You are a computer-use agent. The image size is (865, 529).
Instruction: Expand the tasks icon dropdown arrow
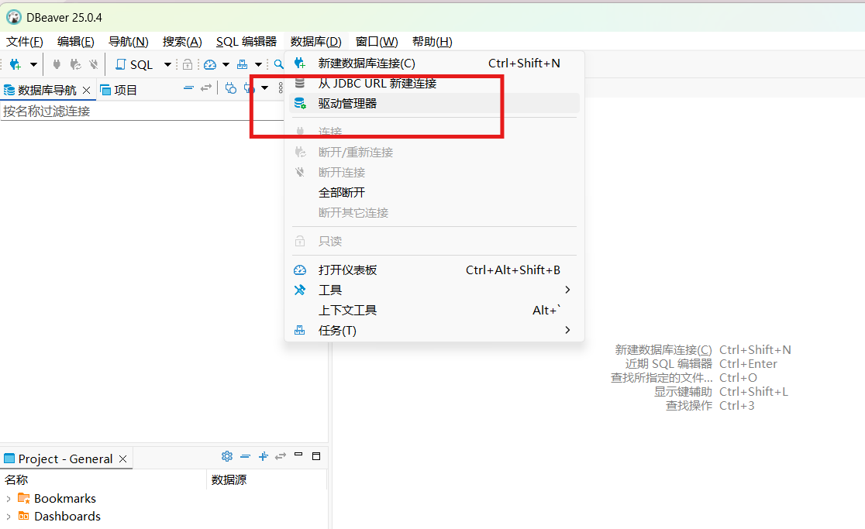[x=258, y=64]
